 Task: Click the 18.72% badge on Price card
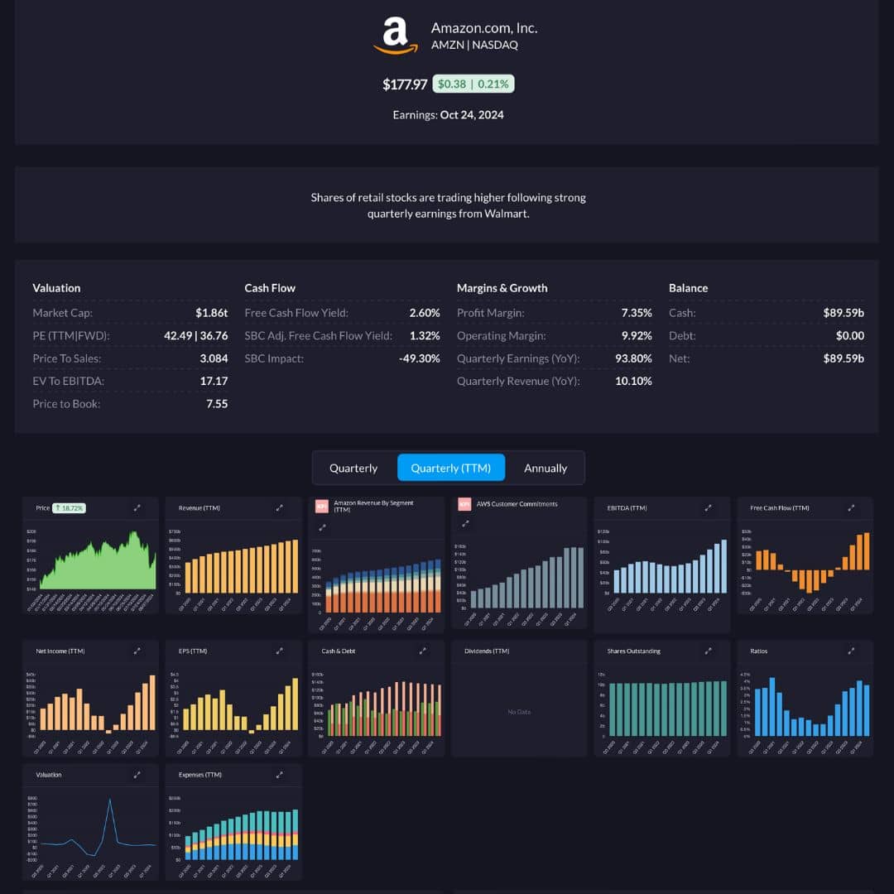click(x=69, y=507)
